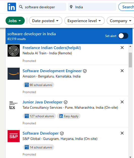This screenshot has width=134, height=158.
Task: Open the Amazon company logo
Action: (x=14, y=74)
